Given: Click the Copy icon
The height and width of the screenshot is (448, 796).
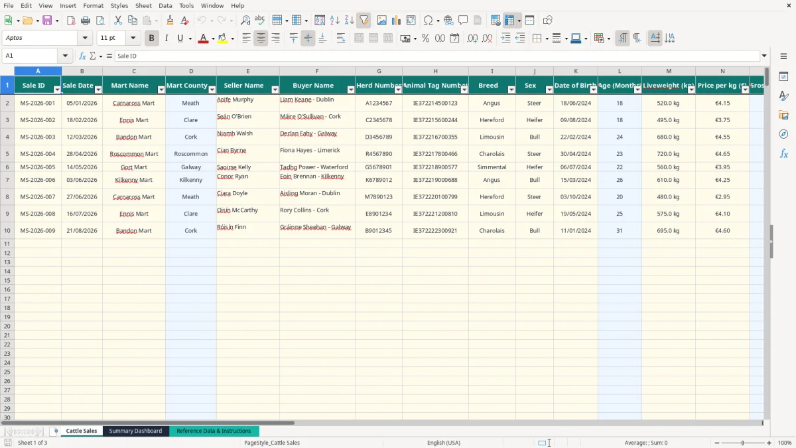Looking at the screenshot, I should (133, 21).
